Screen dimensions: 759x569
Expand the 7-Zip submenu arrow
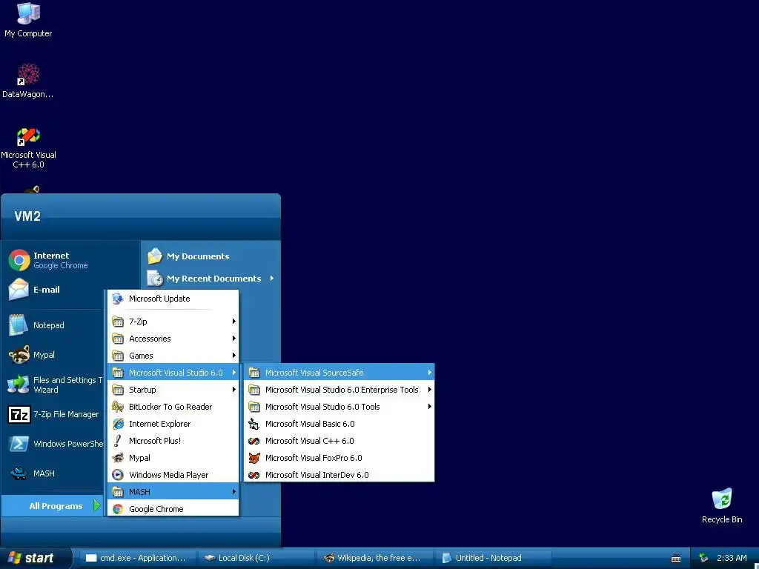pyautogui.click(x=233, y=322)
